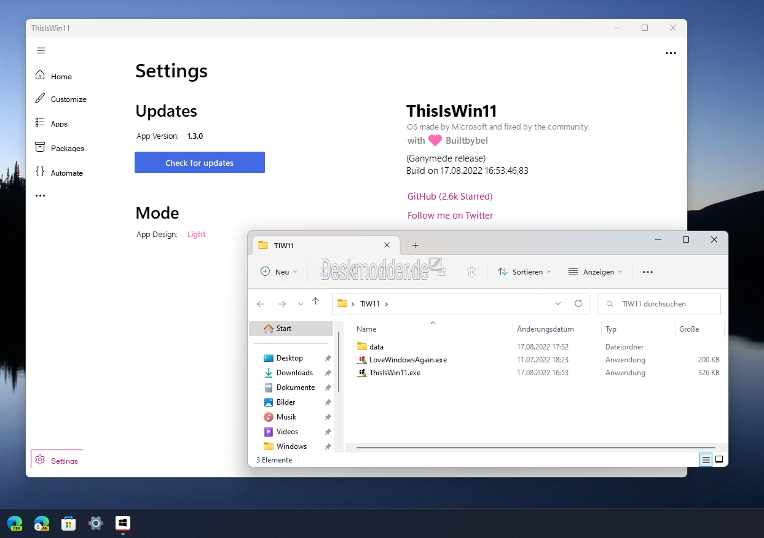764x538 pixels.
Task: Open Downloads from the navigation pane
Action: tap(294, 373)
